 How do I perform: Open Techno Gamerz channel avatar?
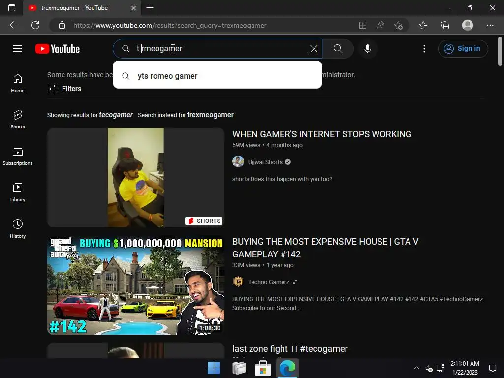click(238, 282)
